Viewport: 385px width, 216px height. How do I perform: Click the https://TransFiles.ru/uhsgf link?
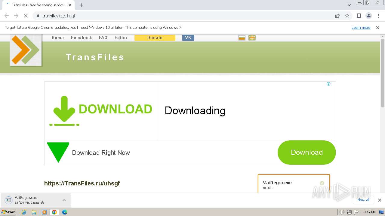coord(82,183)
